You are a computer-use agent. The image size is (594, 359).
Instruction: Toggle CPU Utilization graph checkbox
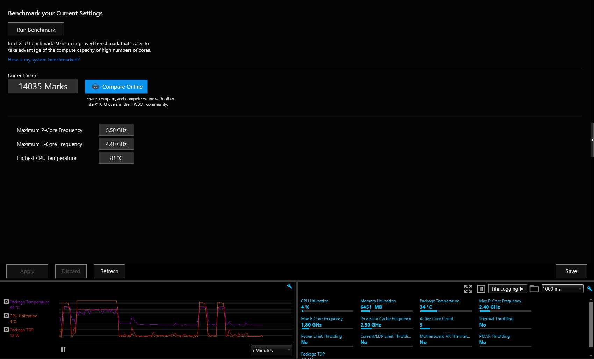pos(6,316)
